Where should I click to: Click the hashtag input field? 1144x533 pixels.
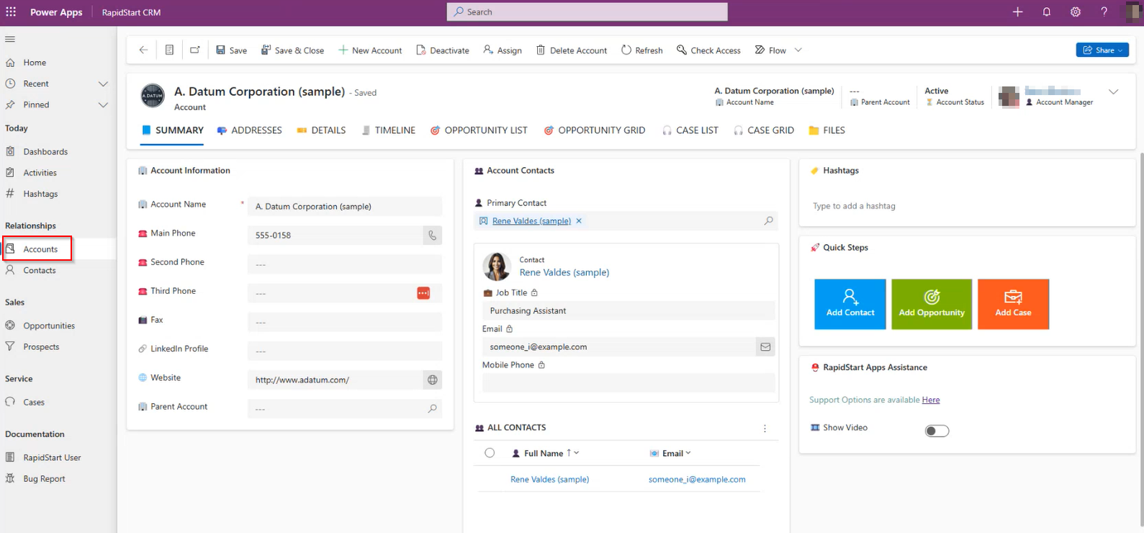point(965,206)
